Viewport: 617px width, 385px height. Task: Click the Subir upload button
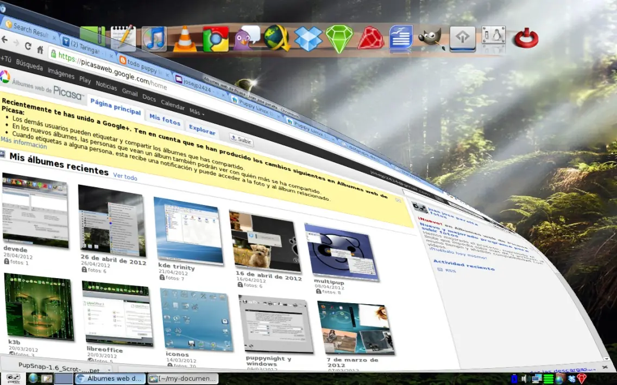coord(241,140)
